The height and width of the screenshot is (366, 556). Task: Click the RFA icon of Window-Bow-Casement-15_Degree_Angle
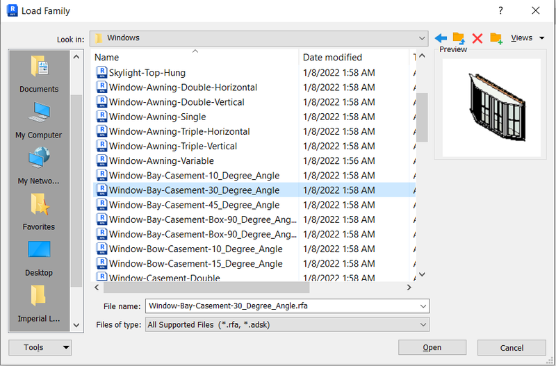[x=101, y=264]
